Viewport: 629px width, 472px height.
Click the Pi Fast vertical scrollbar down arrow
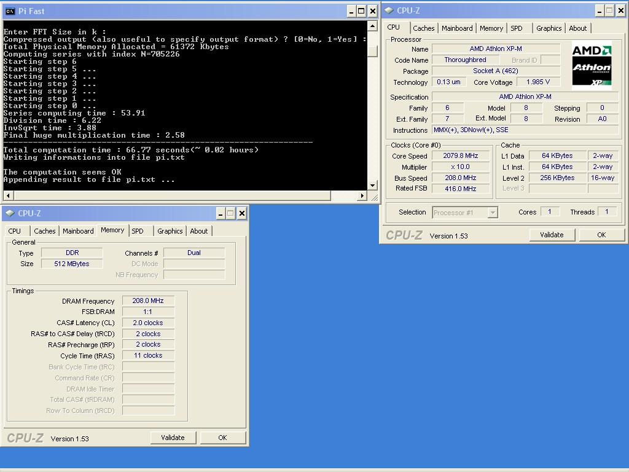(x=372, y=185)
